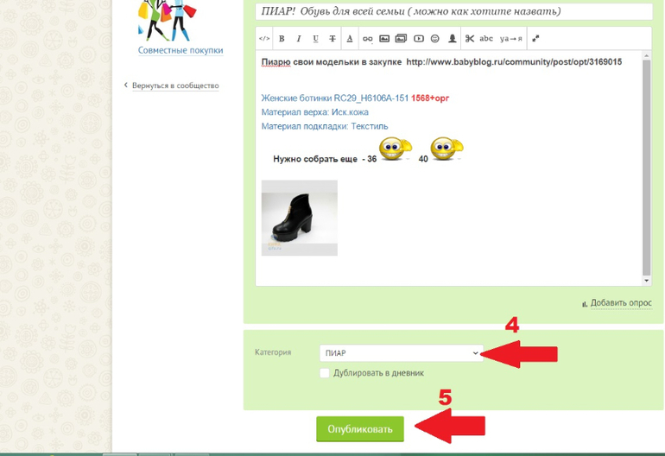
Task: Apply strikethrough formatting
Action: 332,39
